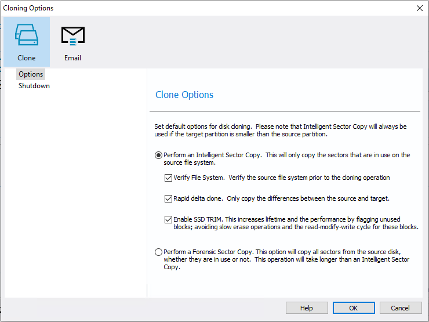This screenshot has height=322, width=429.
Task: Choose Perform an Intelligent Sector Copy
Action: click(x=159, y=155)
